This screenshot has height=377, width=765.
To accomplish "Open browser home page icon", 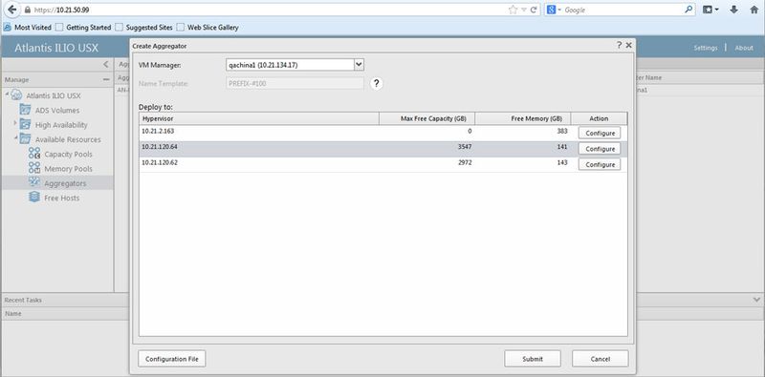I will (x=754, y=10).
